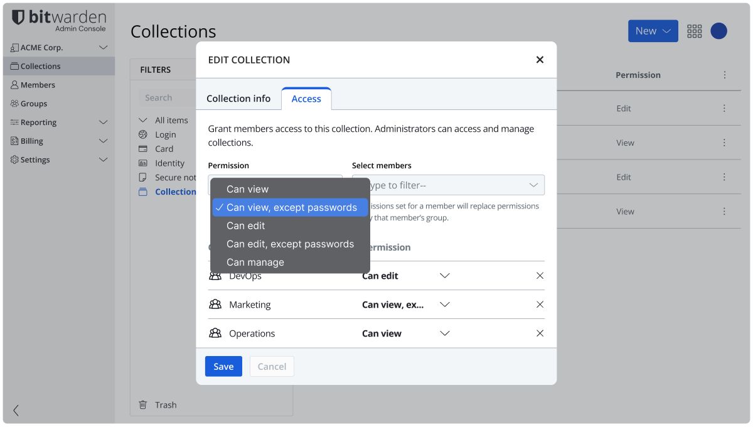The width and height of the screenshot is (753, 427).
Task: Click the blue user avatar circle
Action: [718, 31]
